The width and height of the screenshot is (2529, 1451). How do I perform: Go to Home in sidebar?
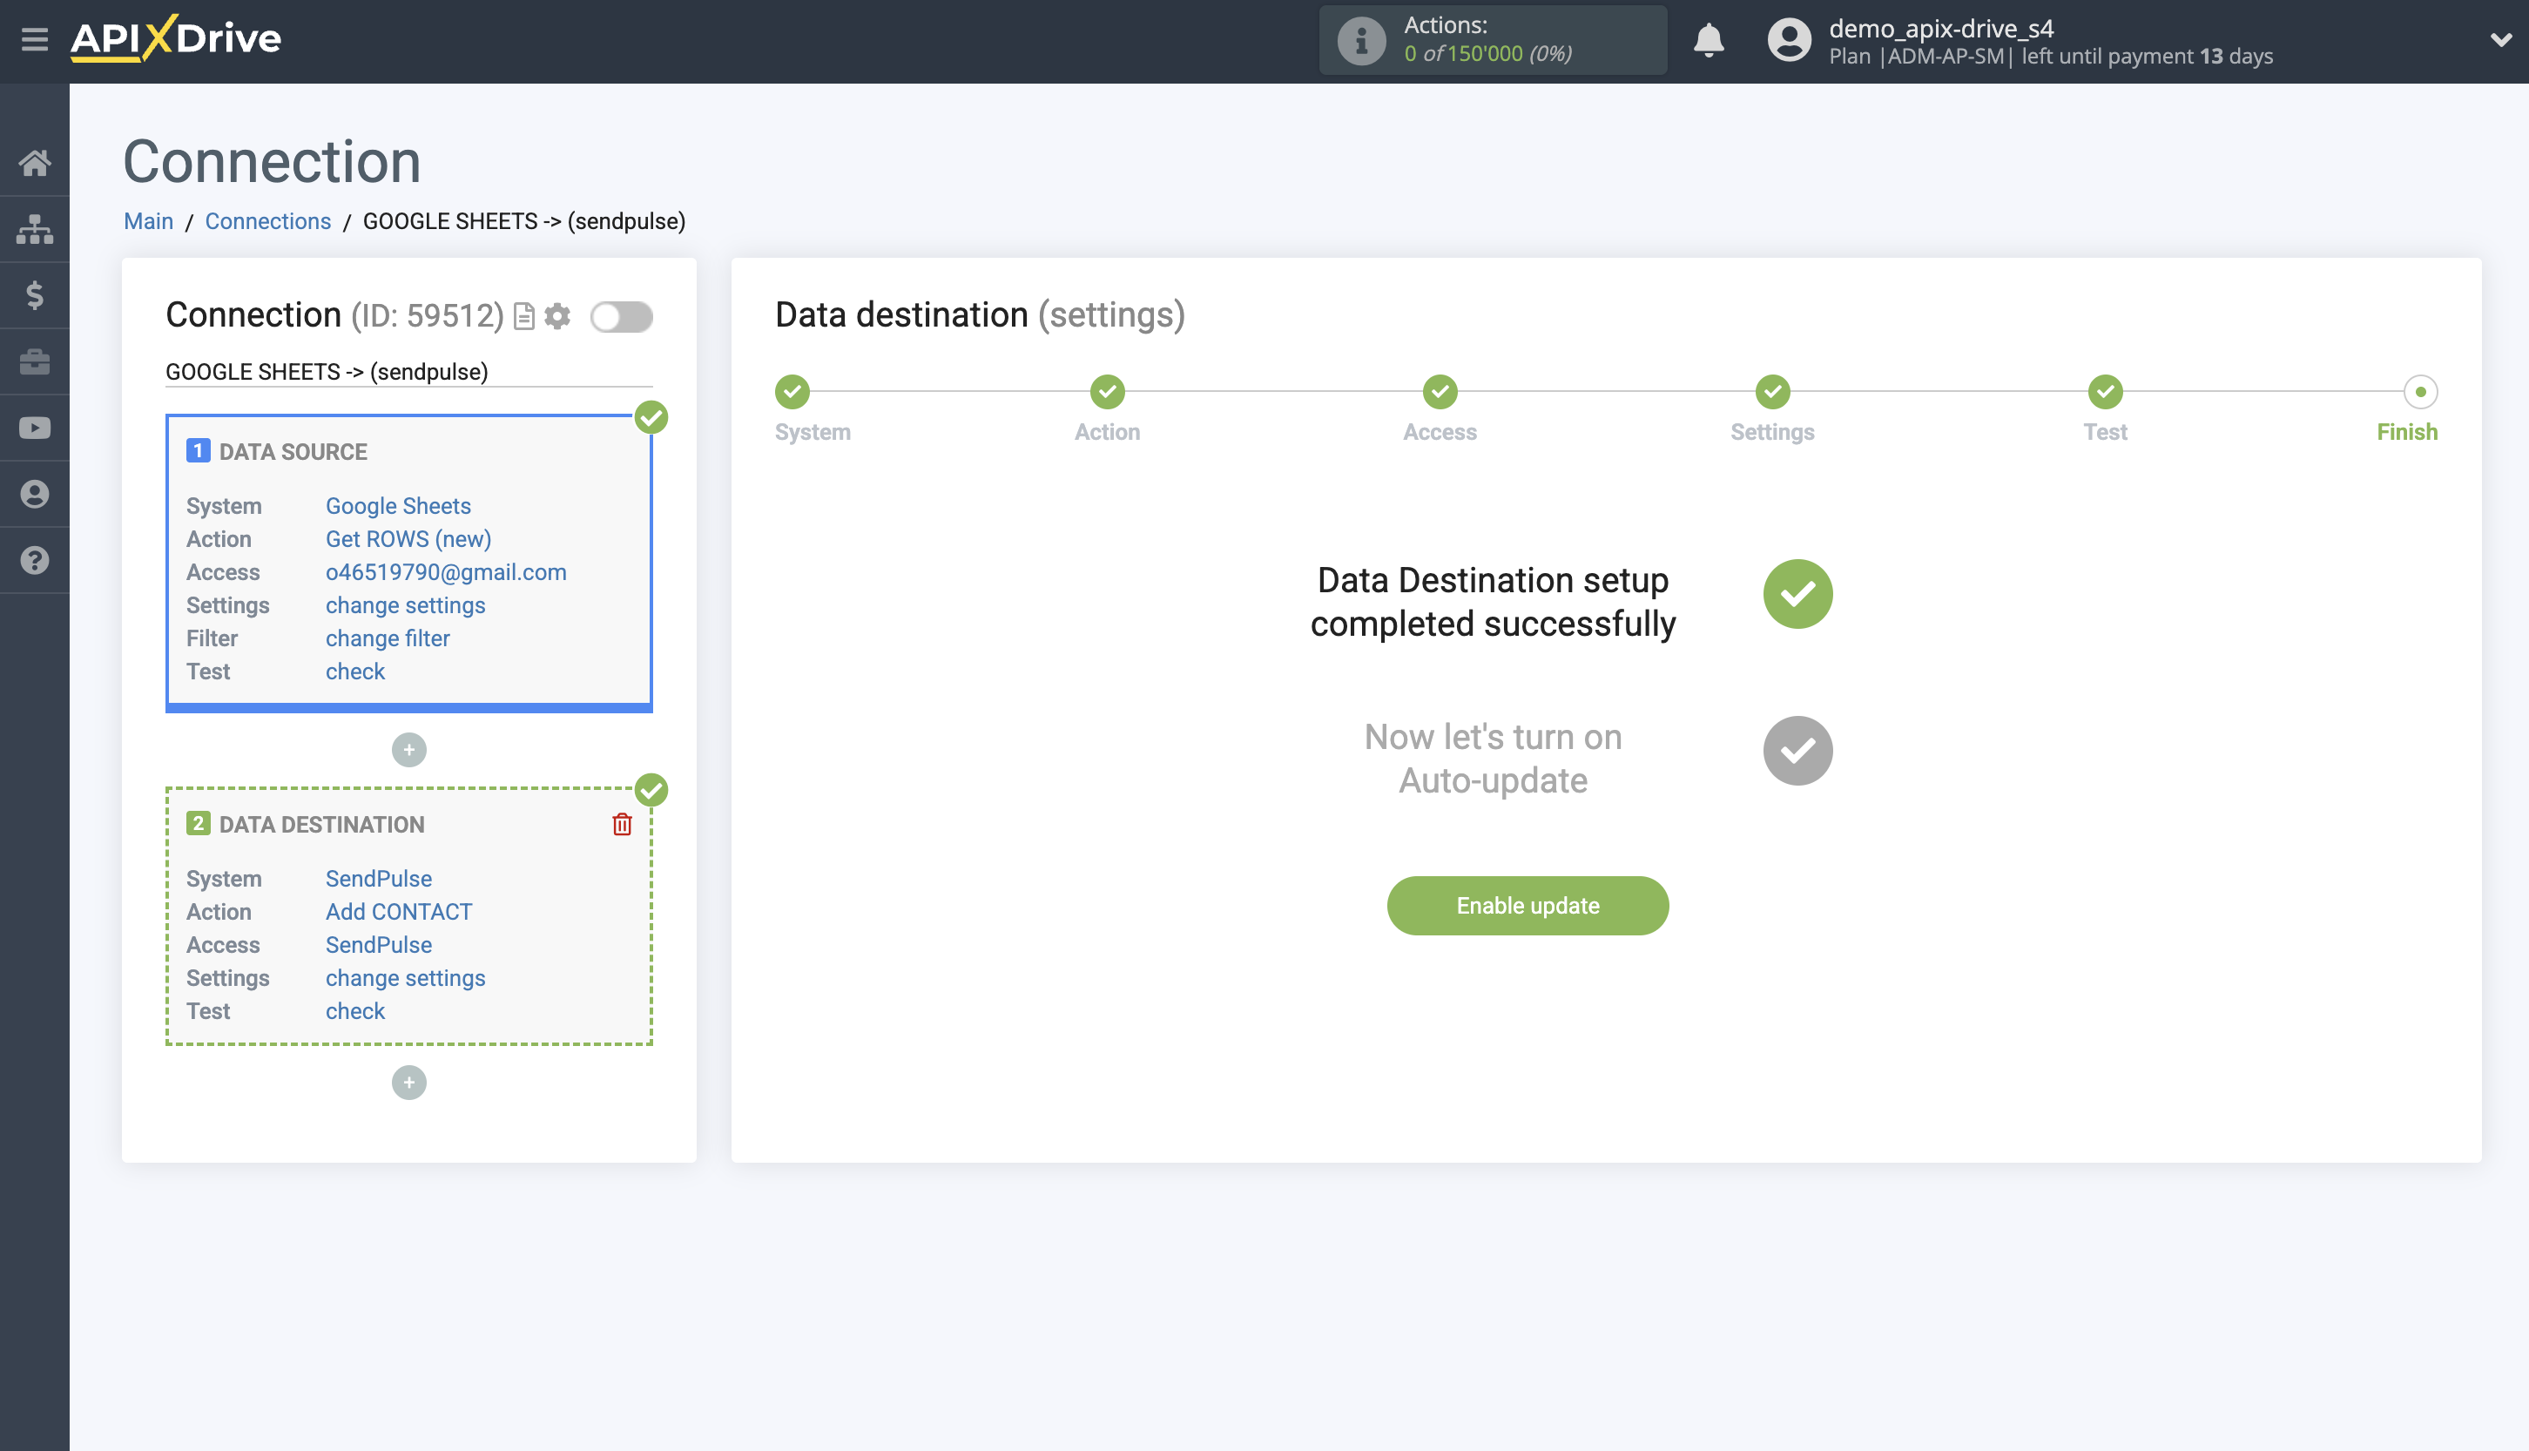click(35, 163)
